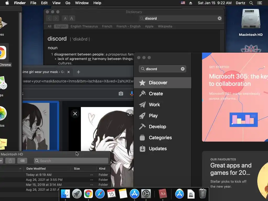Select row dated Aug 26, 2021 at 3:55 PM
The image size is (268, 201).
pos(55,180)
